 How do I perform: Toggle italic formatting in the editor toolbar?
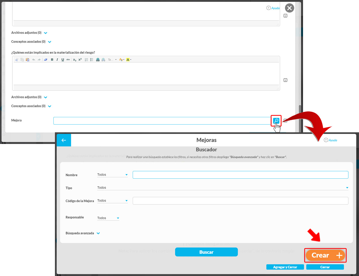point(57,60)
